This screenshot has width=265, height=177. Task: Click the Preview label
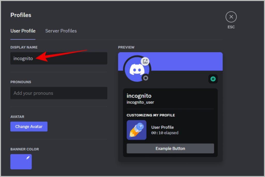[126, 47]
